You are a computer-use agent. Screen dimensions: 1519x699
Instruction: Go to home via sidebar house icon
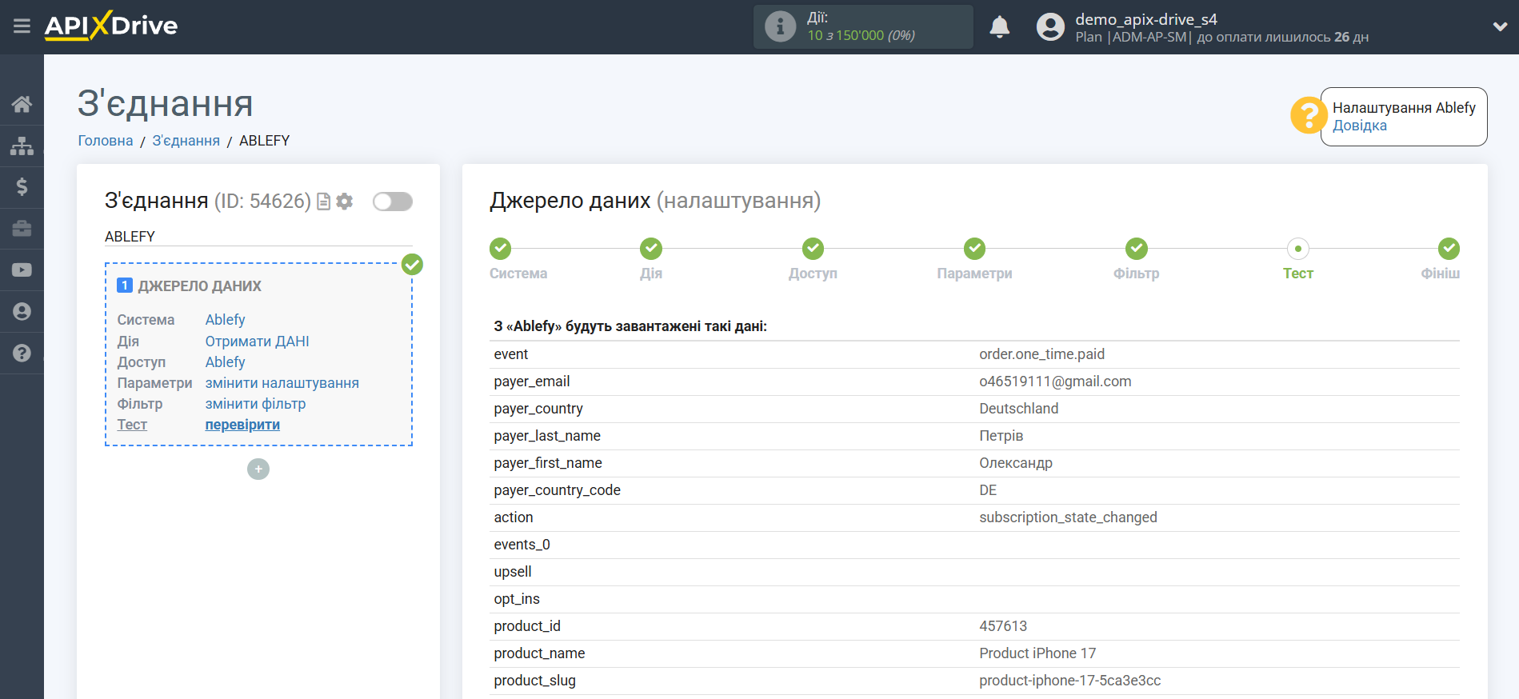click(x=22, y=104)
